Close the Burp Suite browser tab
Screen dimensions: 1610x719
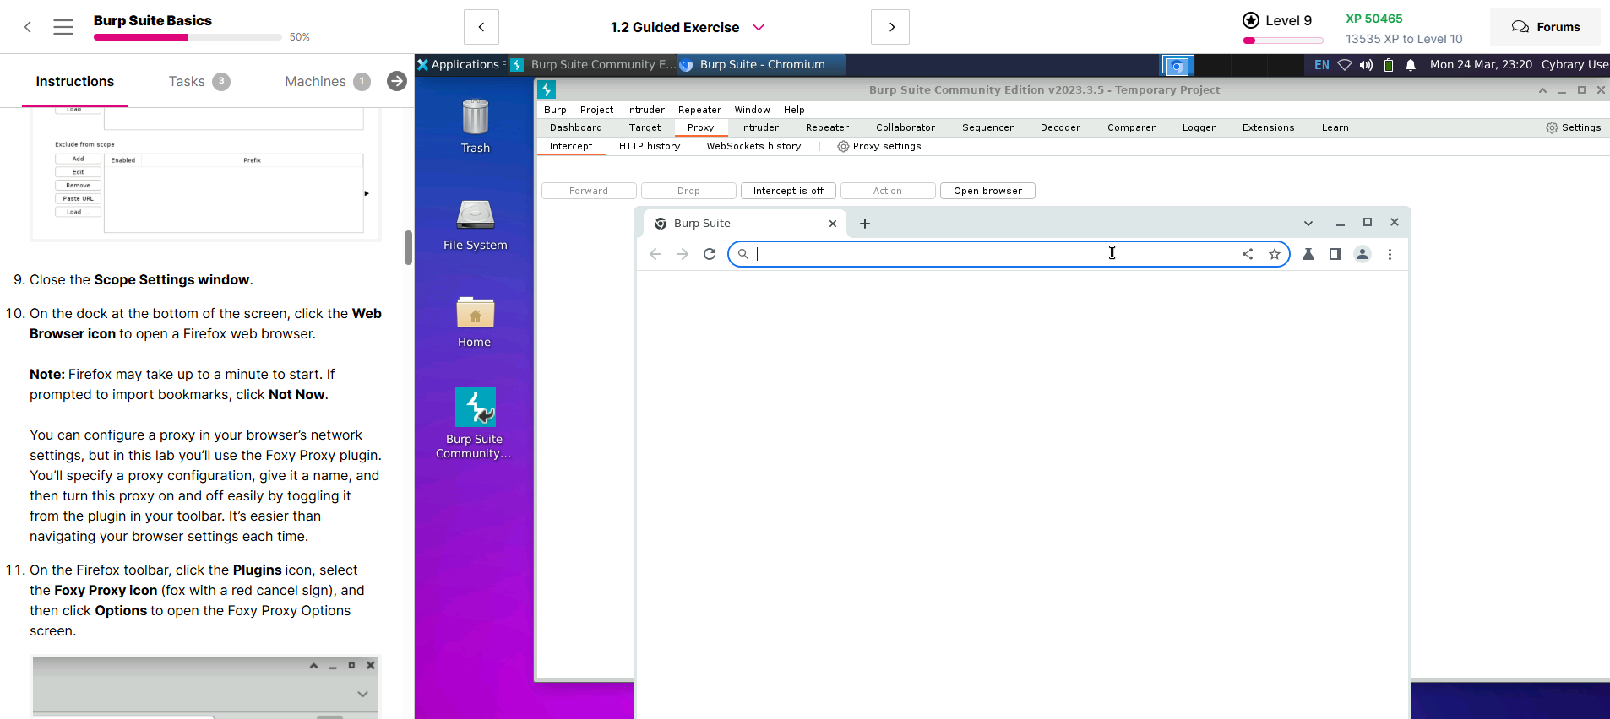point(833,224)
